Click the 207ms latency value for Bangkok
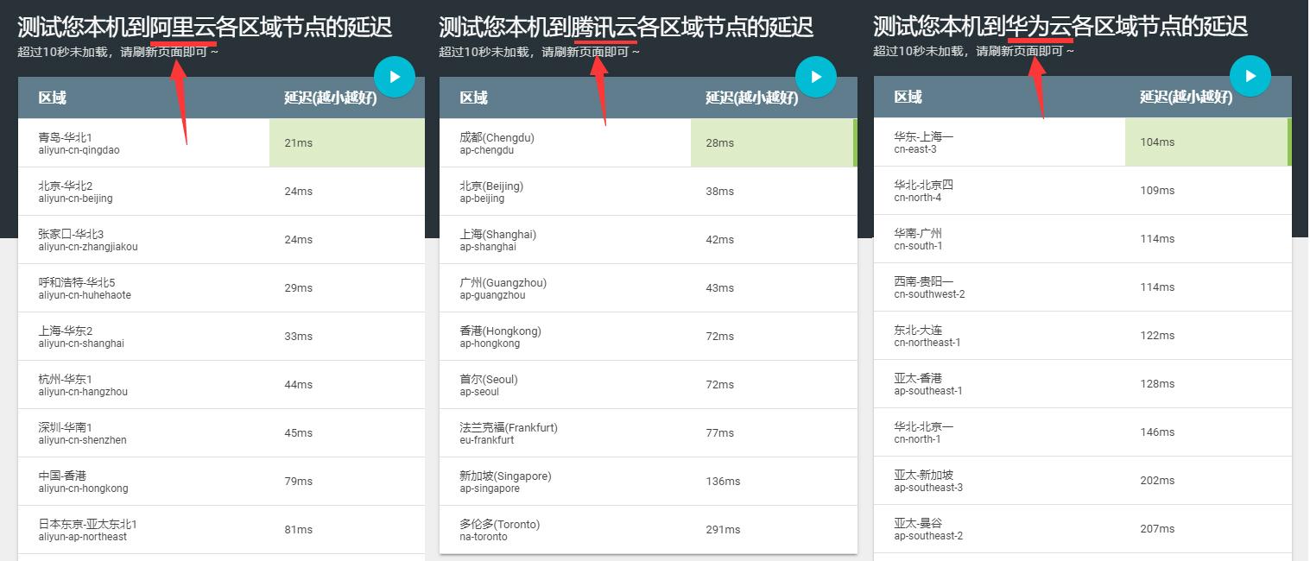Viewport: 1310px width, 561px height. coord(1157,529)
